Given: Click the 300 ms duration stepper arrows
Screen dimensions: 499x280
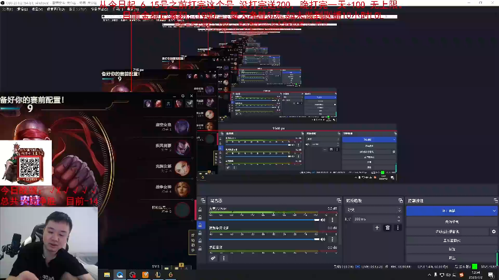Looking at the screenshot, I should click(x=399, y=219).
